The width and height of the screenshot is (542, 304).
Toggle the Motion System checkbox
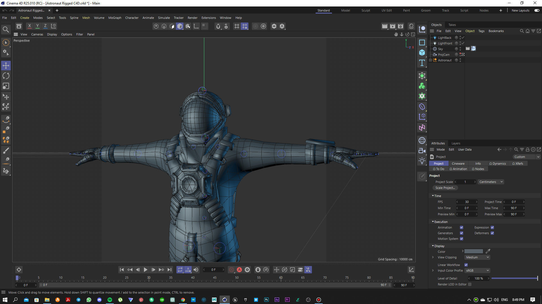point(462,239)
